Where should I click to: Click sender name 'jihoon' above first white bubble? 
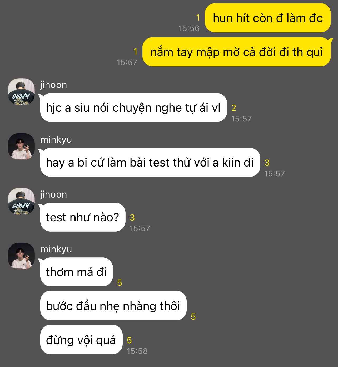(54, 85)
